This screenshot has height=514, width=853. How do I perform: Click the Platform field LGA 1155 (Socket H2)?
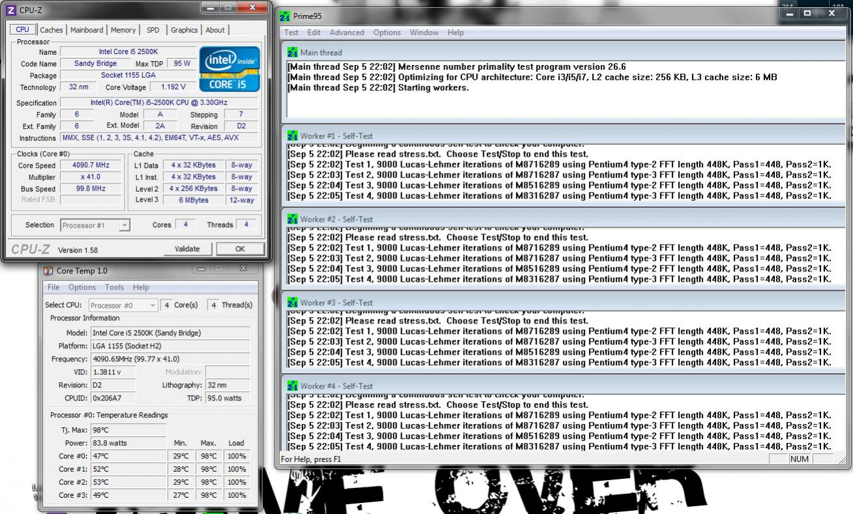coord(171,346)
